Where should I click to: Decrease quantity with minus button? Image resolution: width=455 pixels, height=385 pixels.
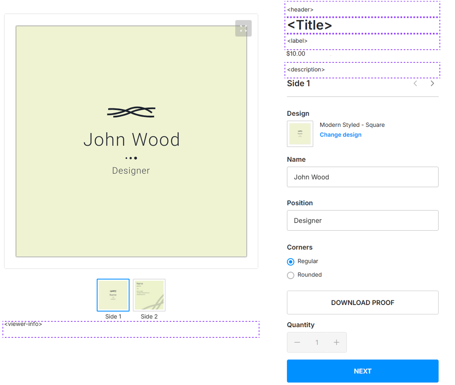tap(297, 342)
